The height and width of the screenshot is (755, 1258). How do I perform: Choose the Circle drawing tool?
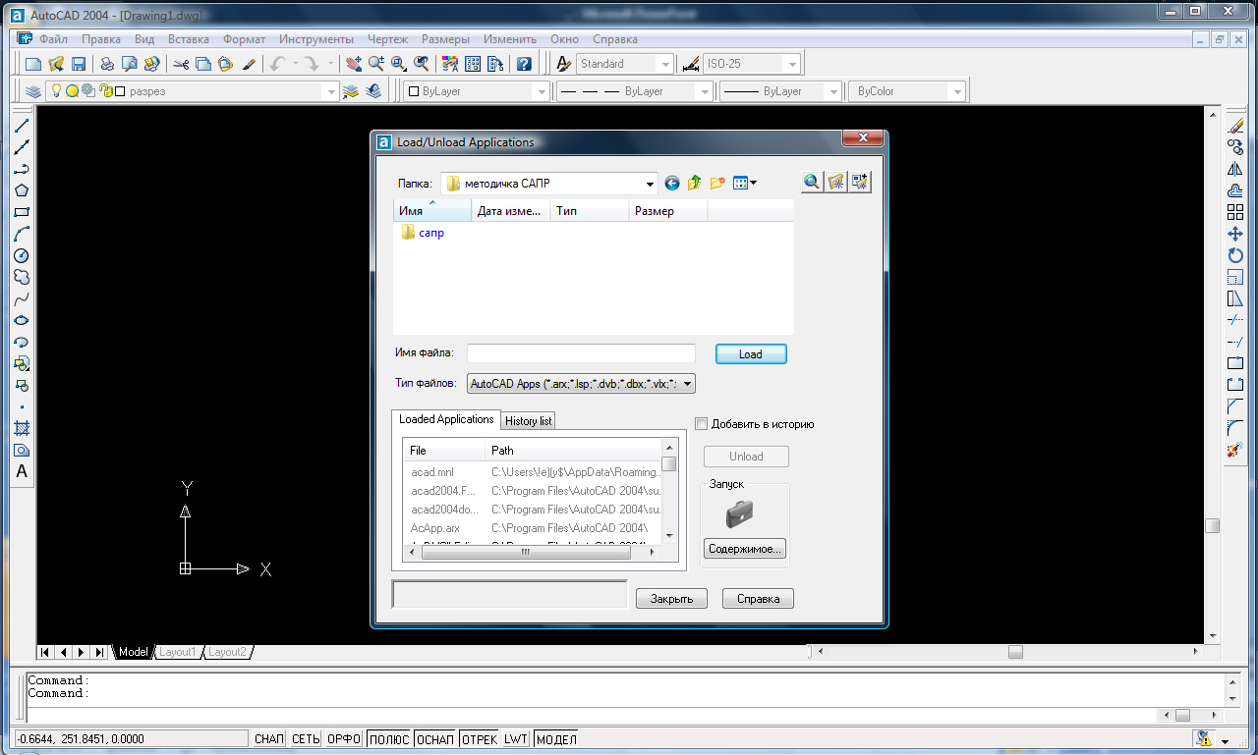tap(22, 255)
